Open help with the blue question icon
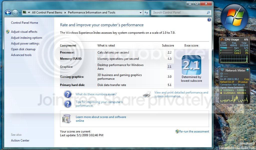The height and width of the screenshot is (150, 256). [x=209, y=20]
